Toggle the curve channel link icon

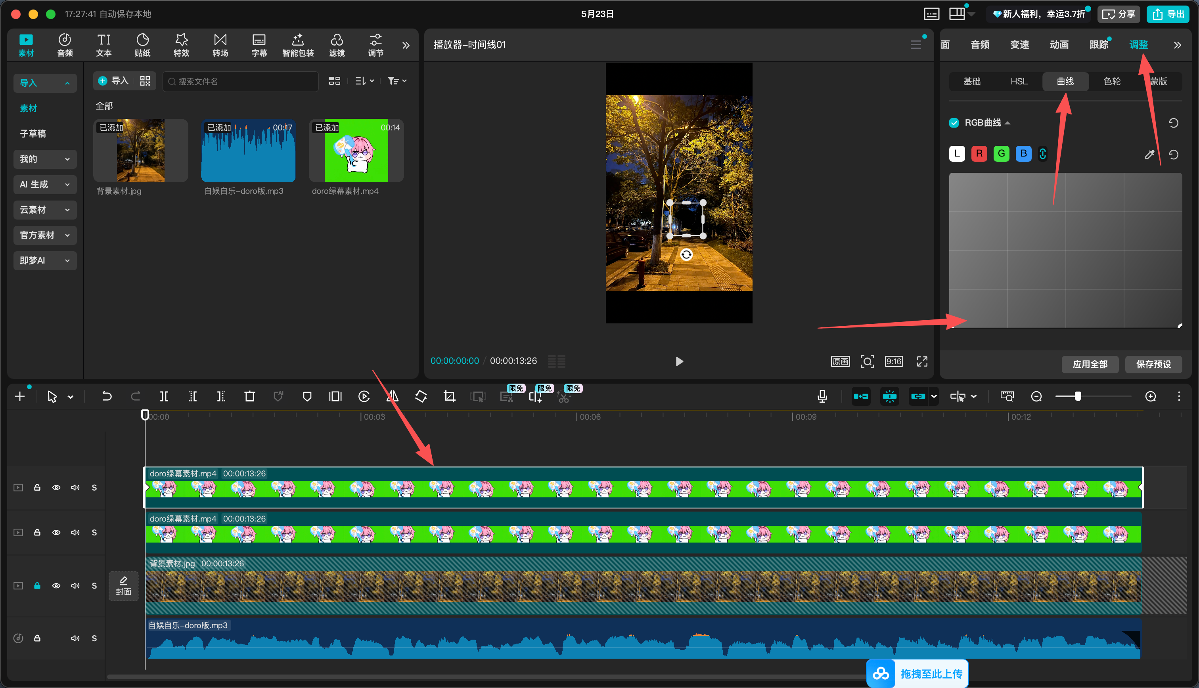tap(1042, 154)
